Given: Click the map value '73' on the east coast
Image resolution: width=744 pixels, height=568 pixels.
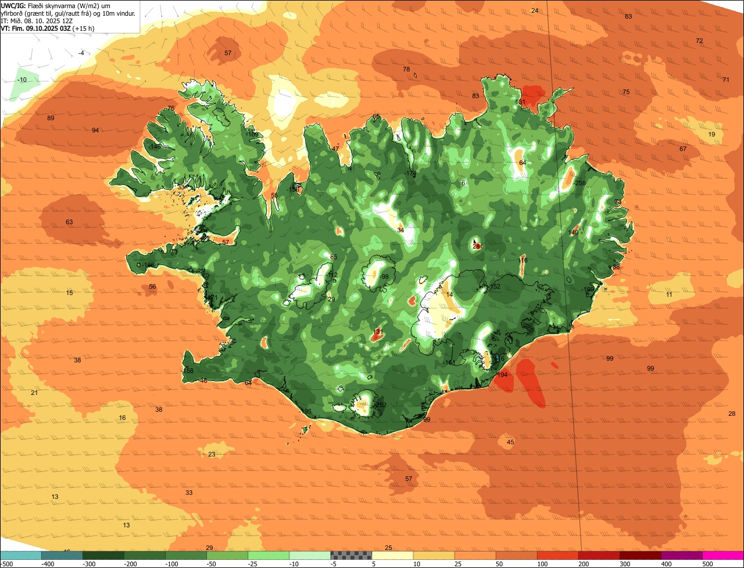Looking at the screenshot, I should 618,202.
